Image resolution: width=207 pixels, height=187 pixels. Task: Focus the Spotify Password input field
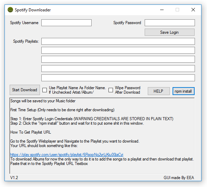[x=170, y=23]
